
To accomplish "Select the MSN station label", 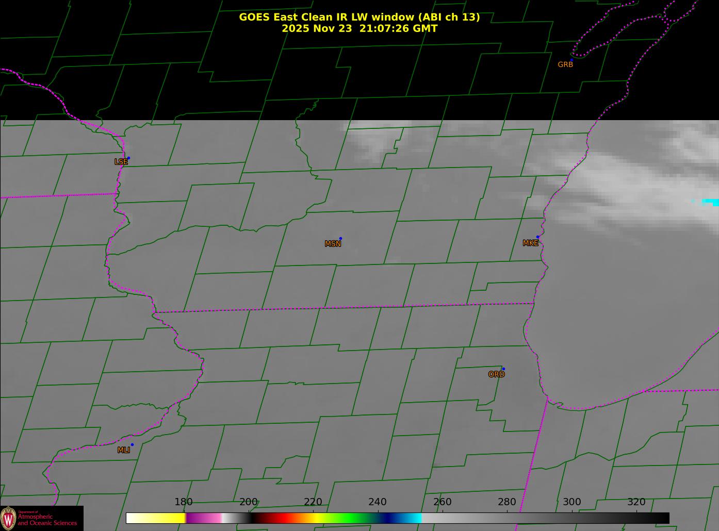I will [333, 244].
